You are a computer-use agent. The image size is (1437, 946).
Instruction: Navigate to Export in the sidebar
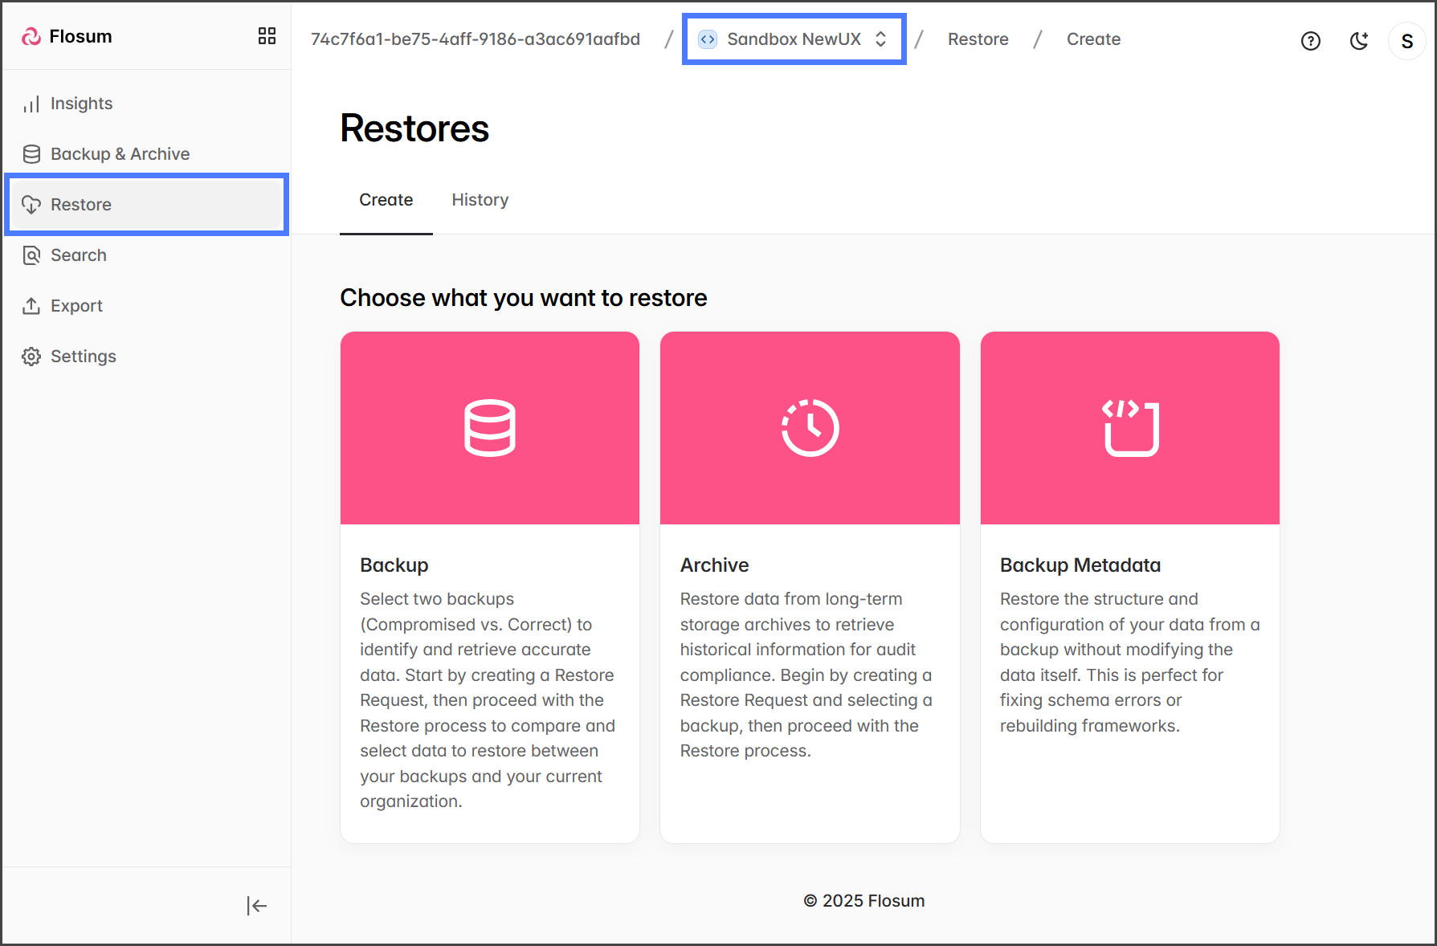click(76, 306)
